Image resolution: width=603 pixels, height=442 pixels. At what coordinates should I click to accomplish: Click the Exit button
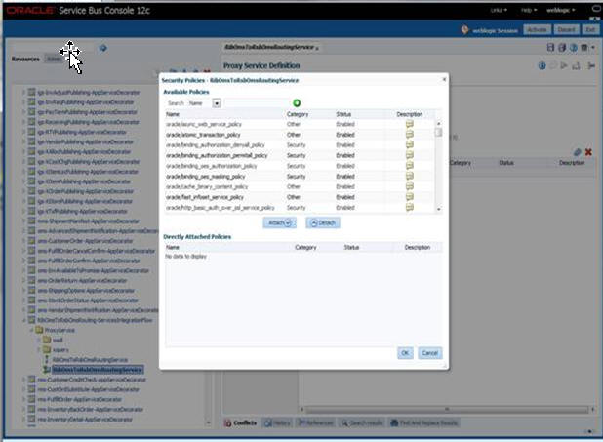click(x=590, y=29)
